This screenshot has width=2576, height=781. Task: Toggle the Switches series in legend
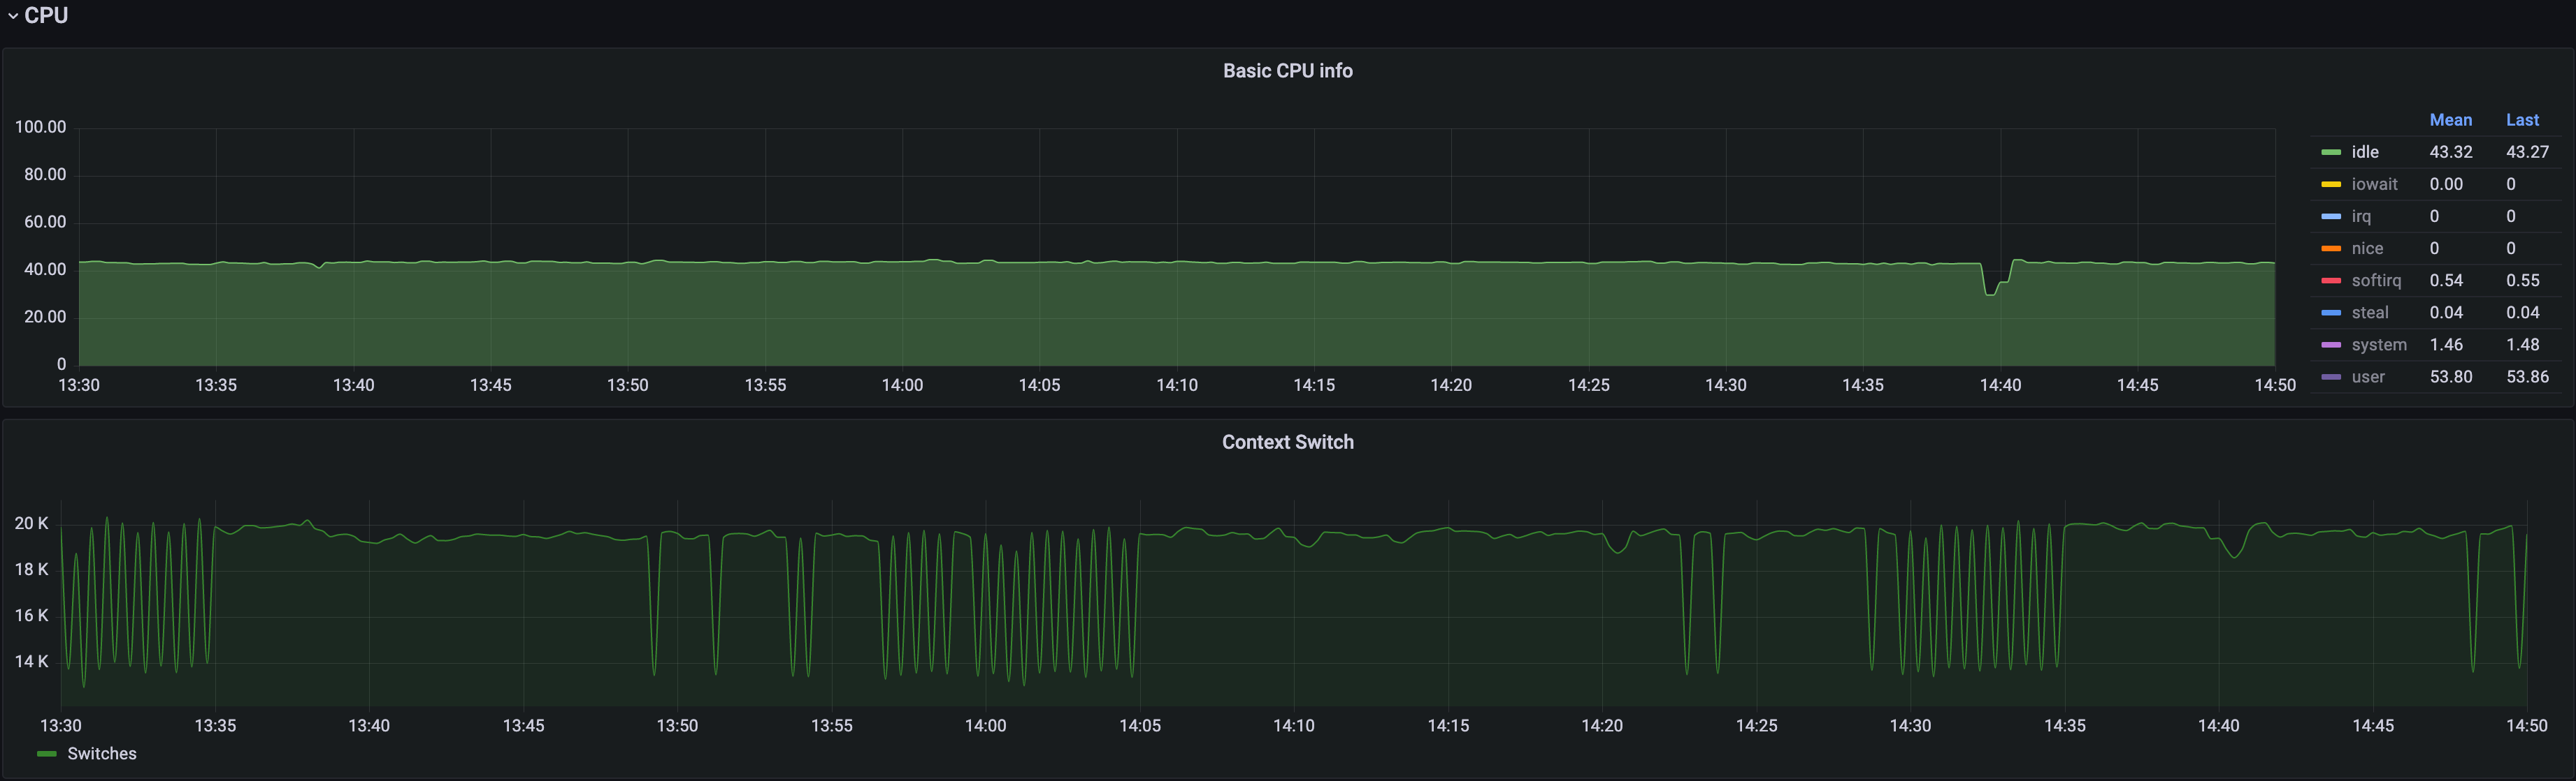click(101, 754)
